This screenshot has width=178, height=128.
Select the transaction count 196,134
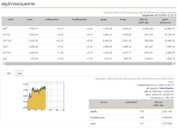click(x=169, y=98)
